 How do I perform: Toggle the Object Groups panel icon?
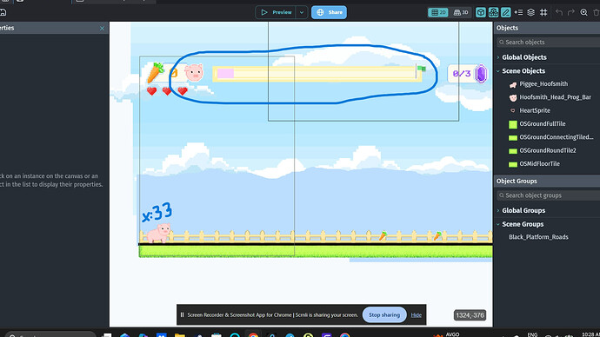pyautogui.click(x=493, y=12)
